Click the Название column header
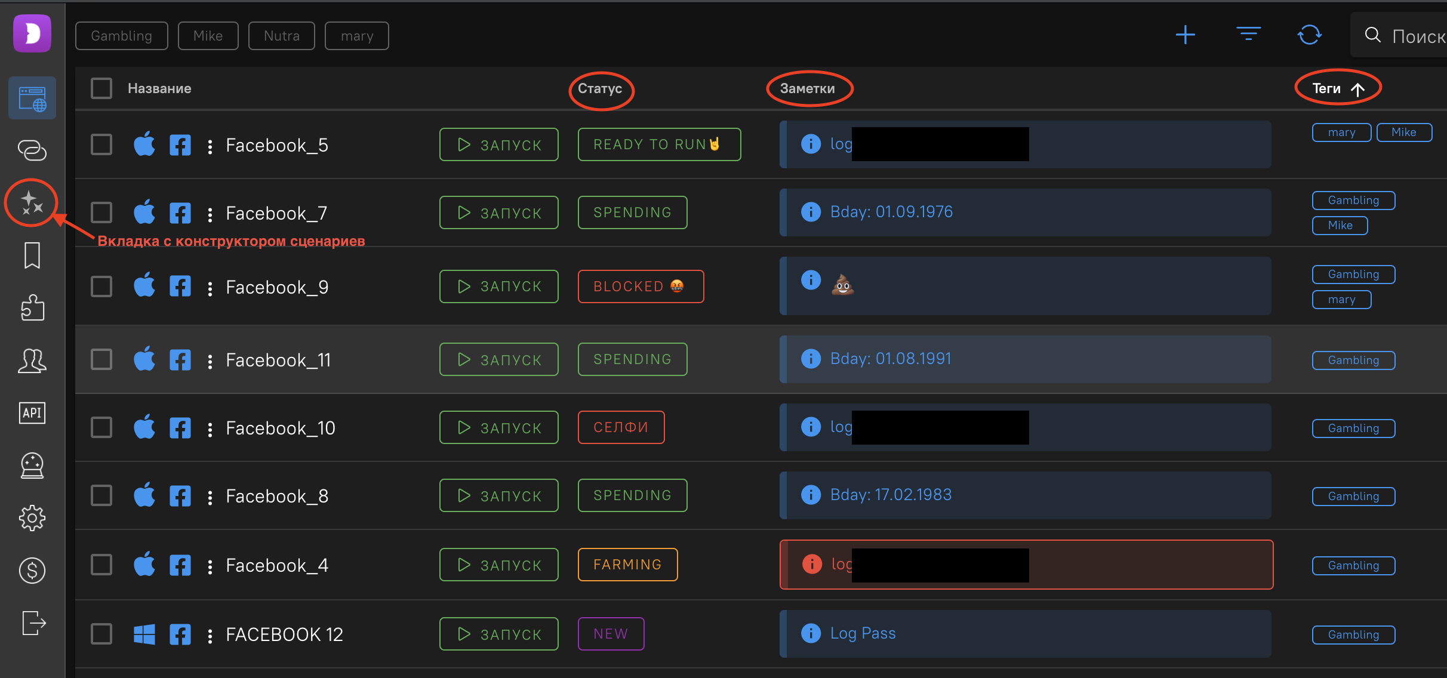 click(159, 88)
